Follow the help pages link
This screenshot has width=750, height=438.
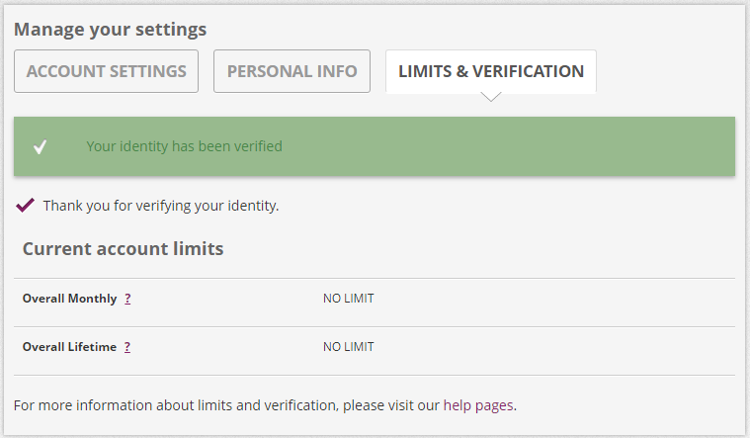pyautogui.click(x=479, y=404)
